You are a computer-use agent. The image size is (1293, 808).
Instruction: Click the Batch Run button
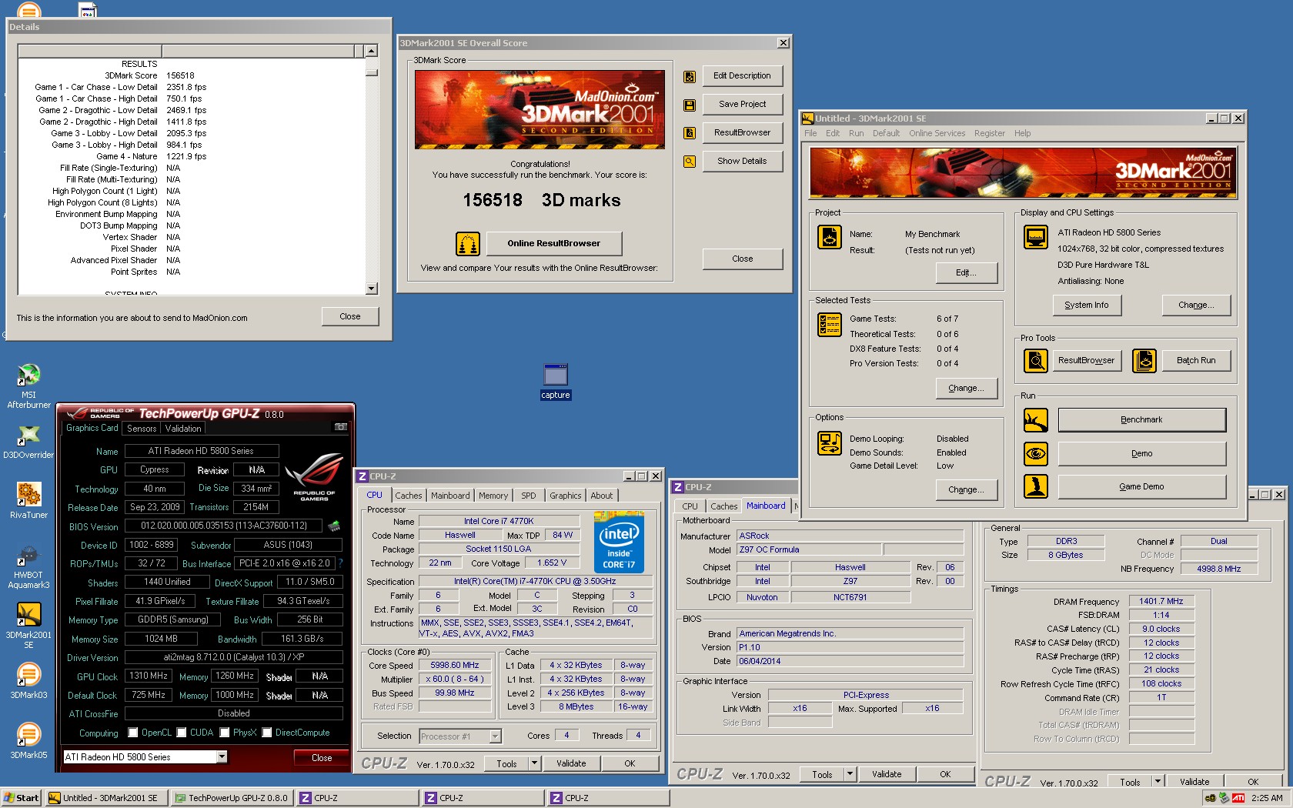pos(1196,361)
